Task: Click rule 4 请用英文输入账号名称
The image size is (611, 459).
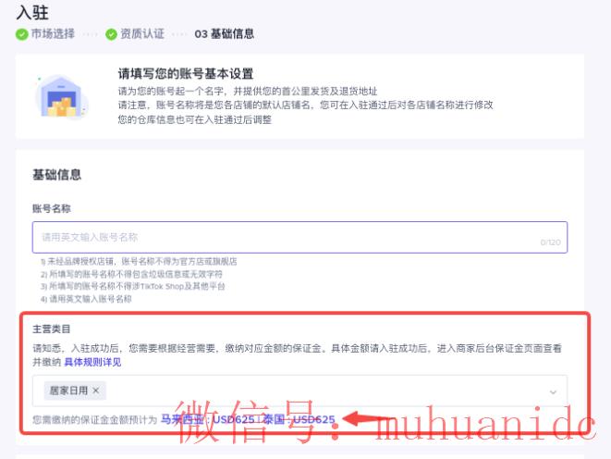Action: tap(86, 299)
